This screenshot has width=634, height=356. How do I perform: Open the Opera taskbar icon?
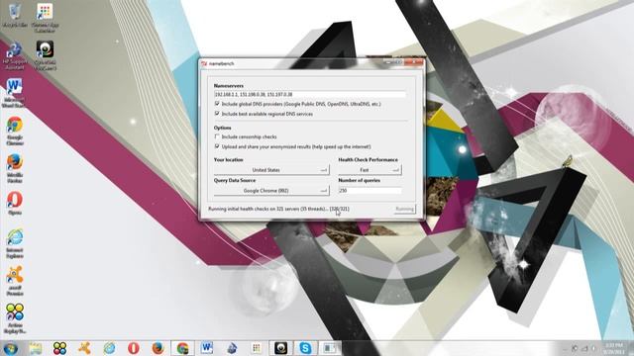point(134,348)
